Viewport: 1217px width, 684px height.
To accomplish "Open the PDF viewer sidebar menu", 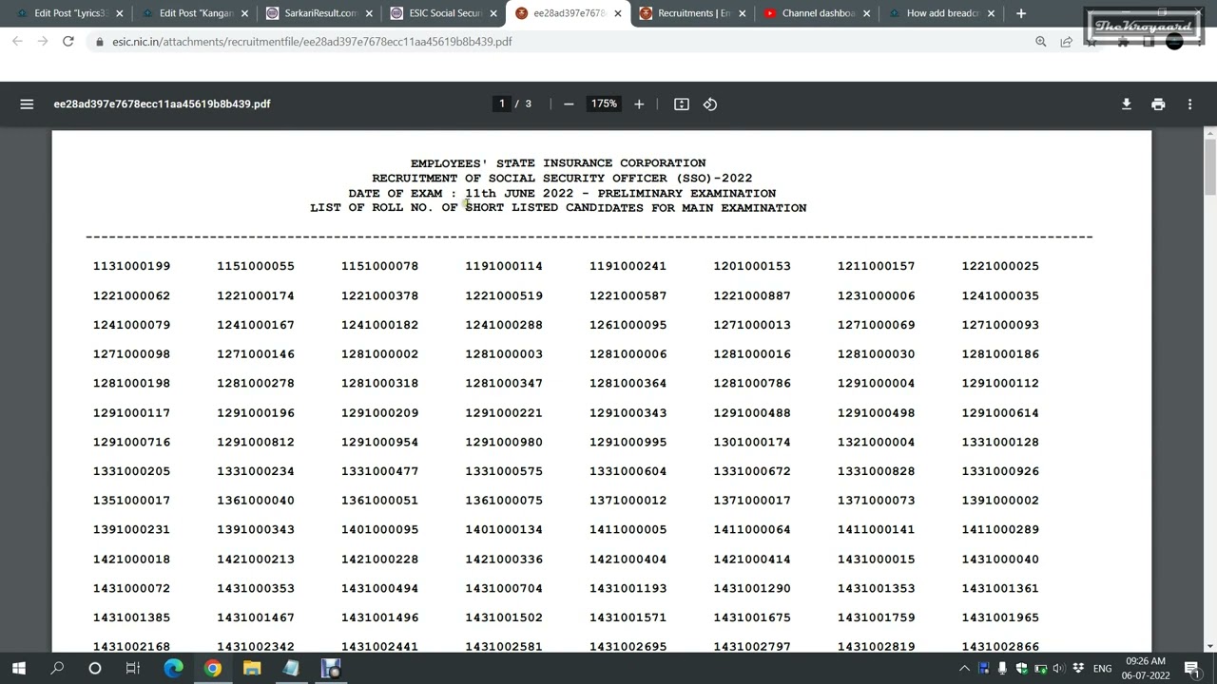I will coord(27,104).
